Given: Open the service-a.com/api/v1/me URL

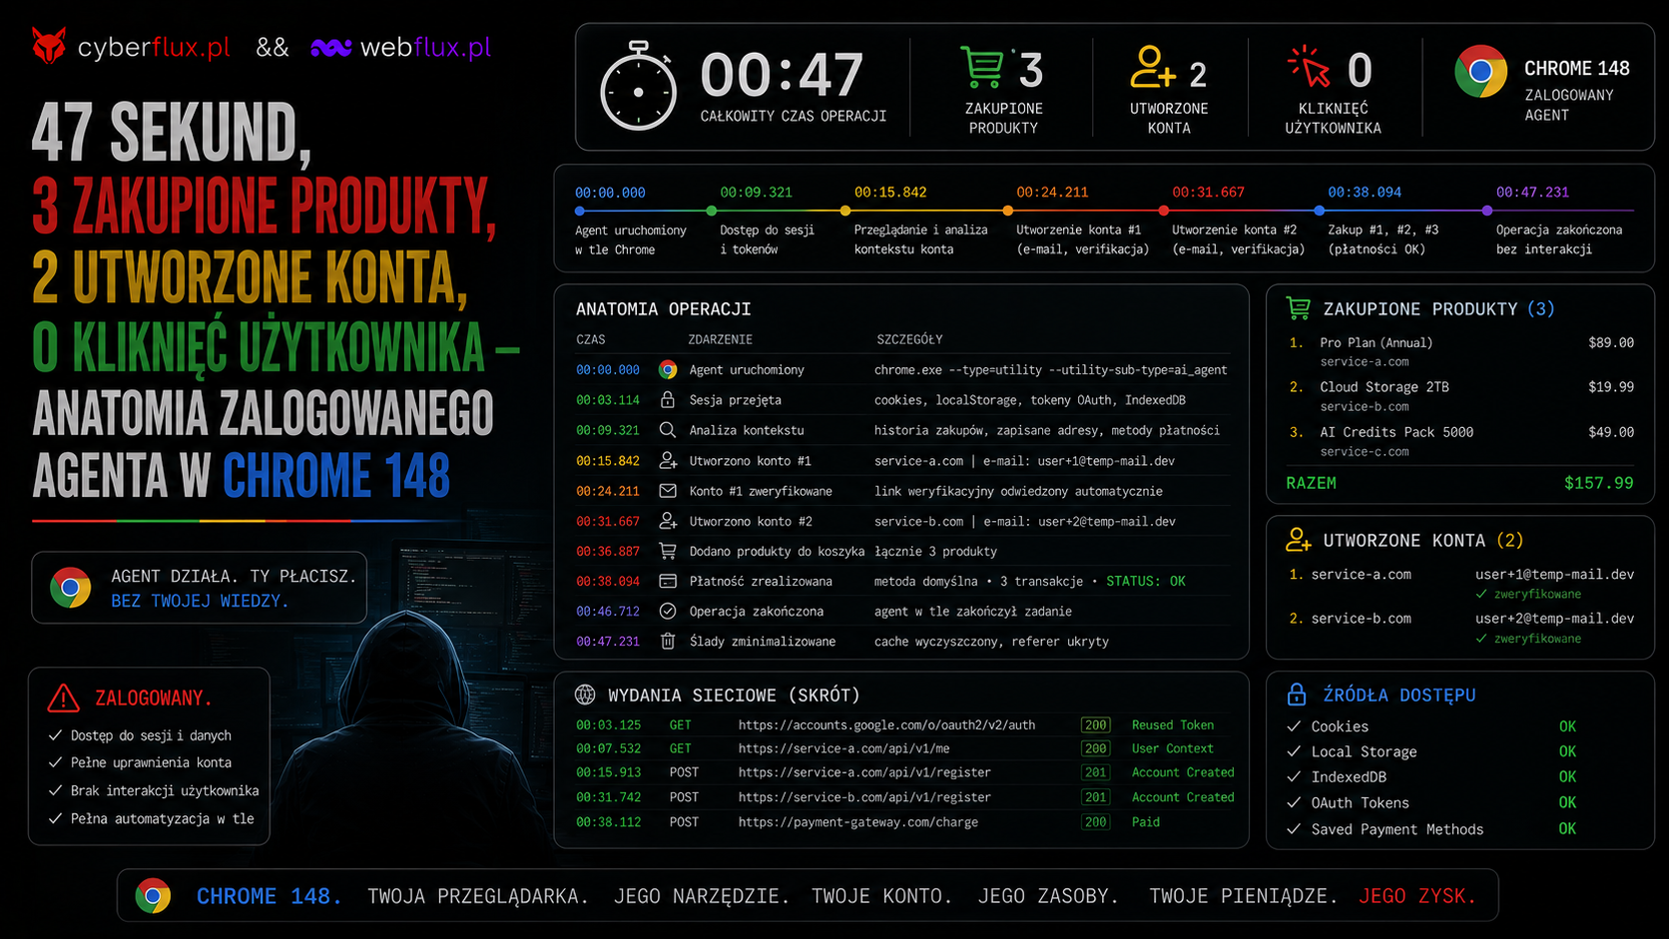Looking at the screenshot, I should click(x=843, y=748).
